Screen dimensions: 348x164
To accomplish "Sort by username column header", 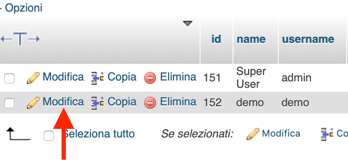I will tap(308, 39).
